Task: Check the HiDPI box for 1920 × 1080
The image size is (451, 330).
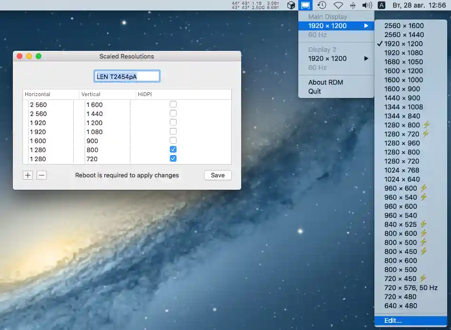Action: [x=173, y=131]
